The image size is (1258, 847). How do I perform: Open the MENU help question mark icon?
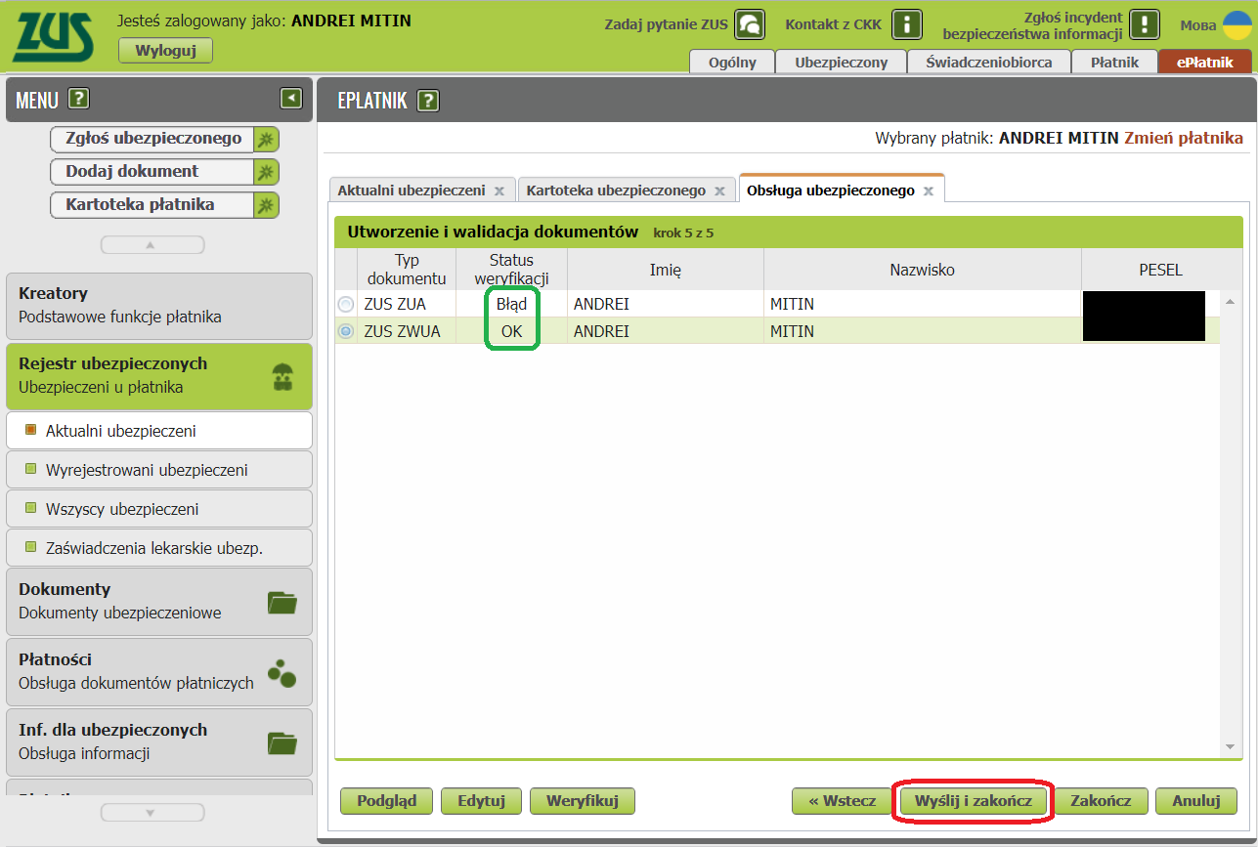pos(79,99)
